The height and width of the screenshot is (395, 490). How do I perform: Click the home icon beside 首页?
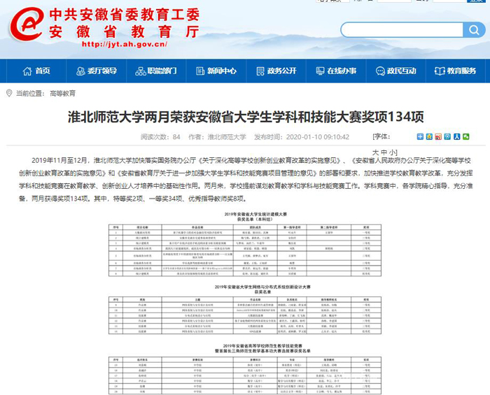click(x=27, y=71)
